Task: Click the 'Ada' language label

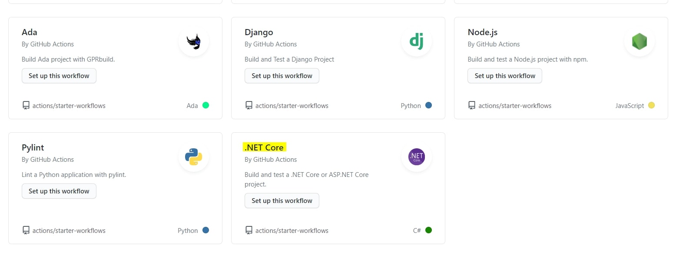Action: [x=192, y=106]
